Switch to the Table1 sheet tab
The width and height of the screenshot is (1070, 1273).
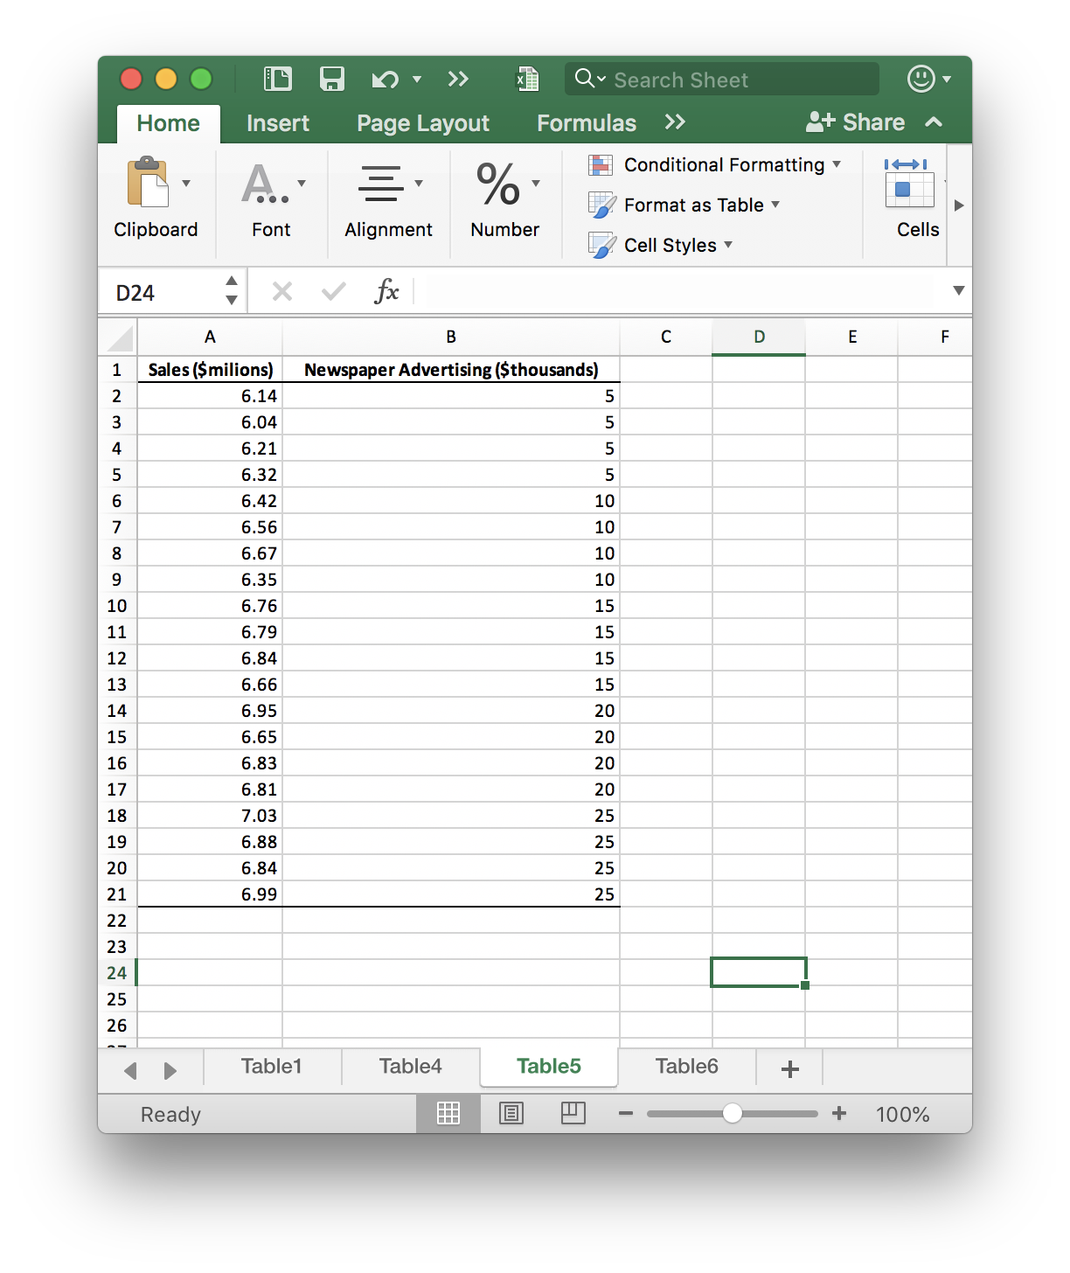[x=272, y=1067]
